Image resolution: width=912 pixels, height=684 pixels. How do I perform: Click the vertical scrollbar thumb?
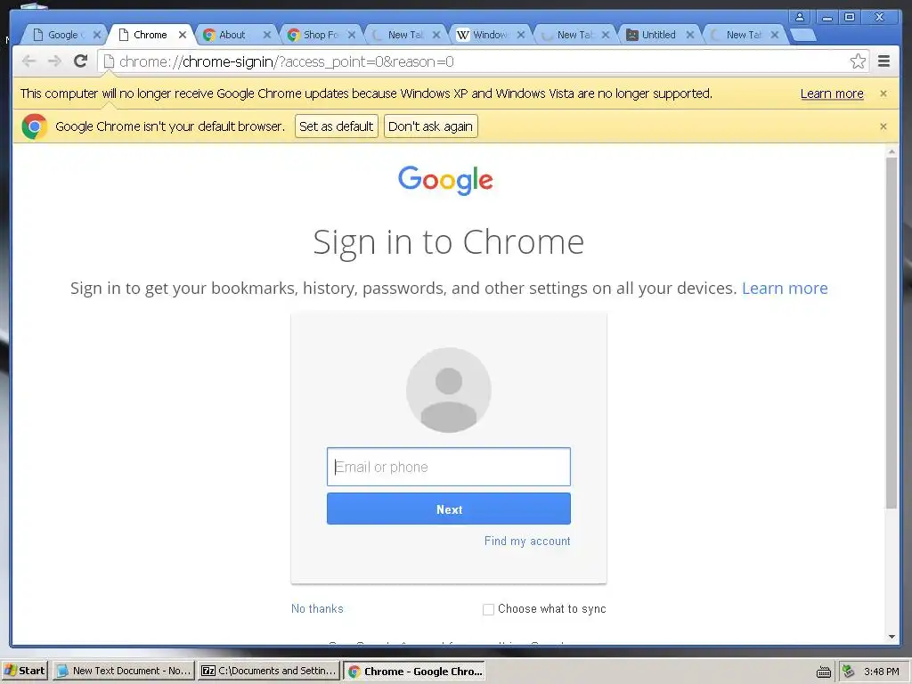pyautogui.click(x=892, y=333)
